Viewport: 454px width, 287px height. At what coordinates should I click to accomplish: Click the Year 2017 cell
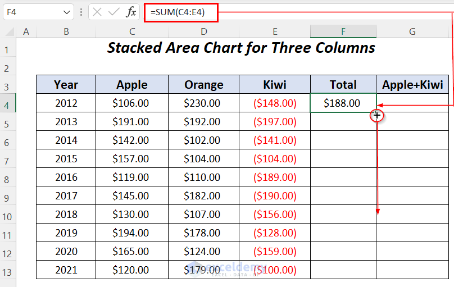(x=66, y=196)
